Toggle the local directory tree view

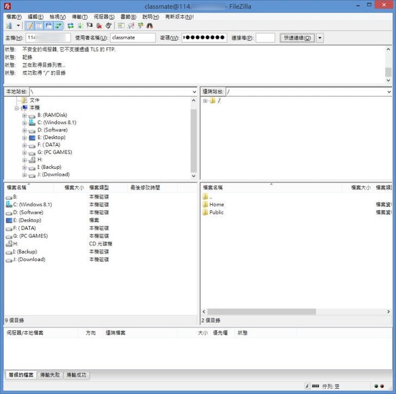point(39,26)
